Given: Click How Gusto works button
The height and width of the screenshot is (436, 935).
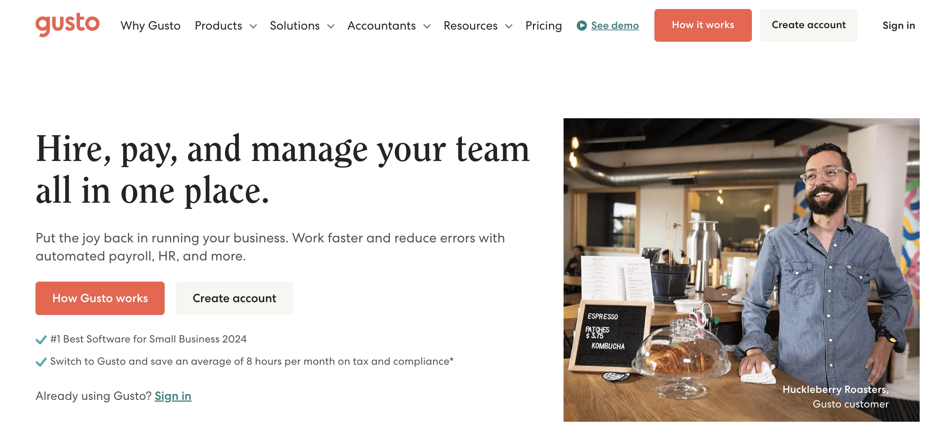Looking at the screenshot, I should tap(100, 298).
